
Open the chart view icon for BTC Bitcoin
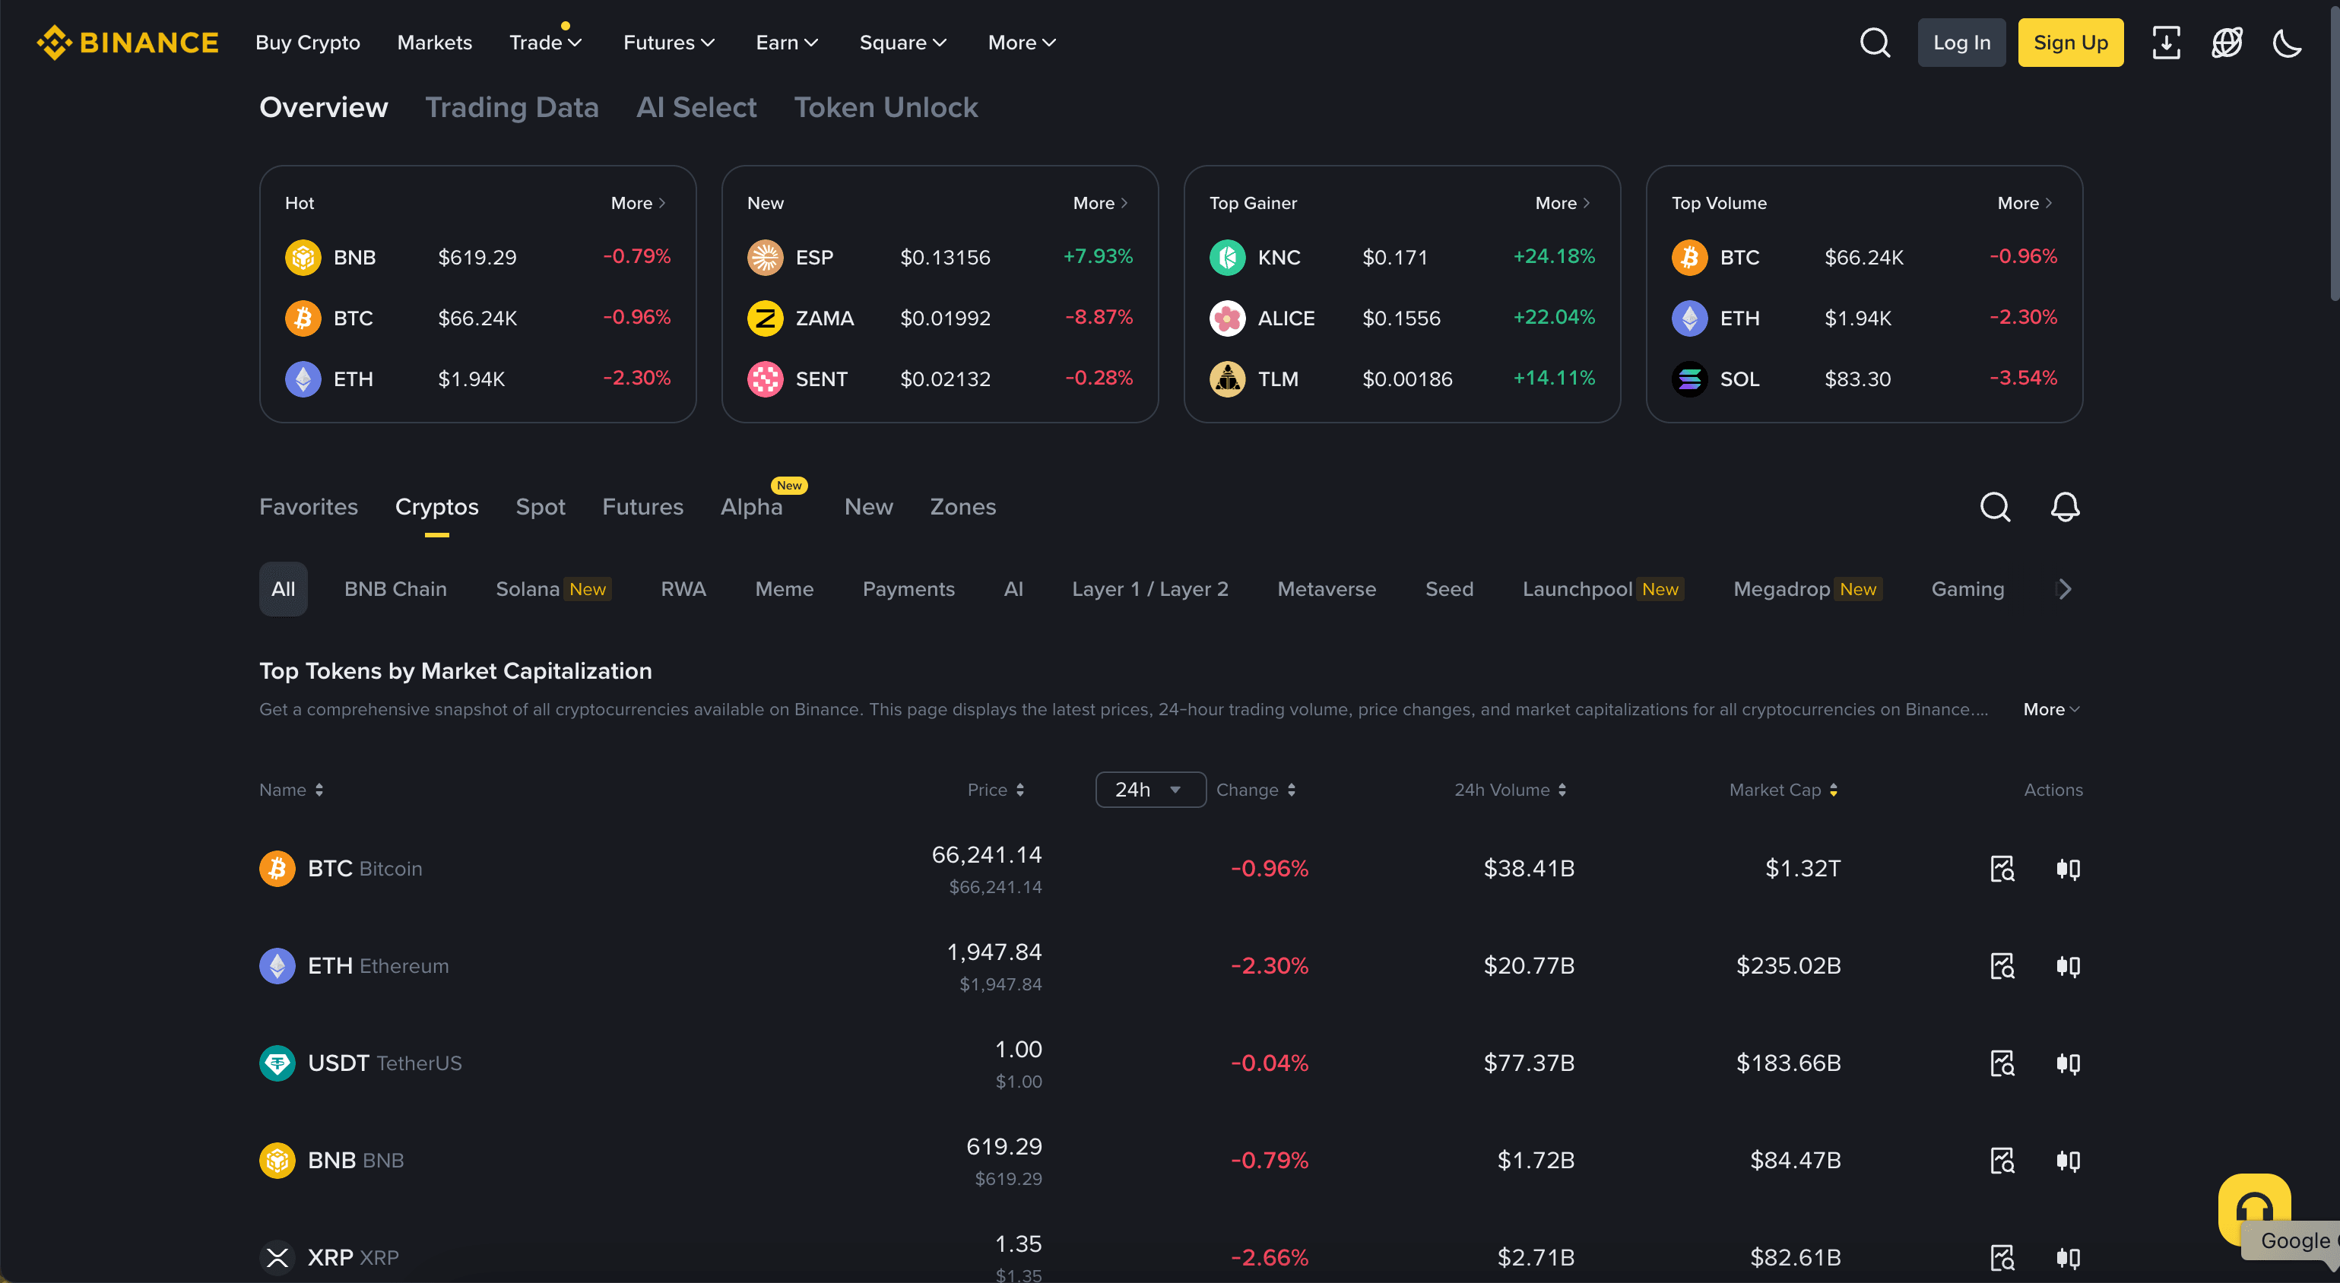pyautogui.click(x=2002, y=868)
